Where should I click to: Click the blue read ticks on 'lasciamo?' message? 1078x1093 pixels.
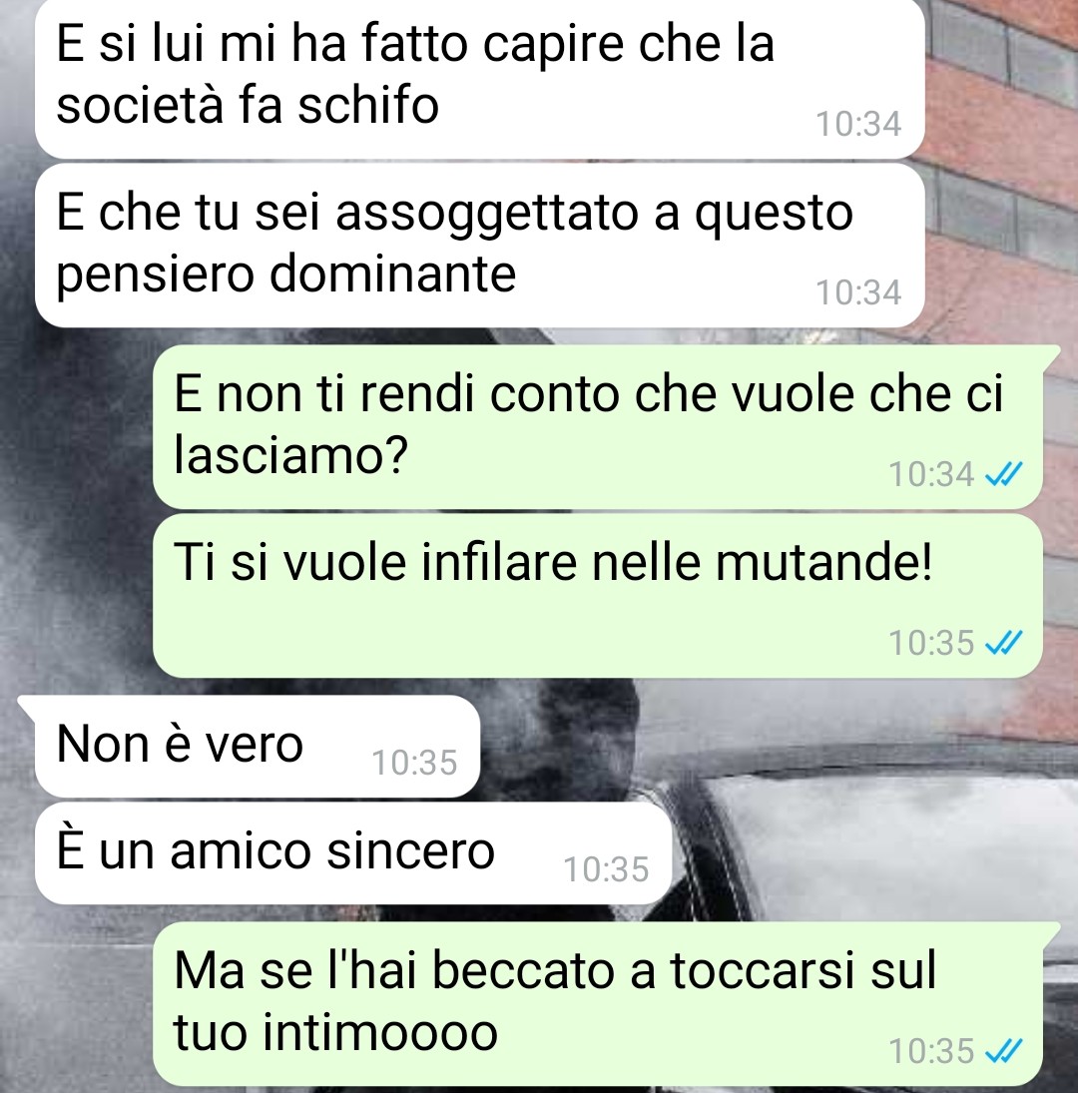1003,475
